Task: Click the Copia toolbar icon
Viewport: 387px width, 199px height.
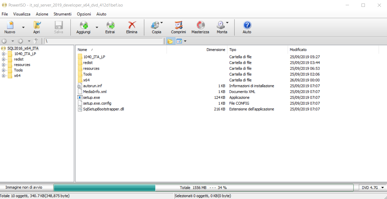Action: [x=155, y=25]
